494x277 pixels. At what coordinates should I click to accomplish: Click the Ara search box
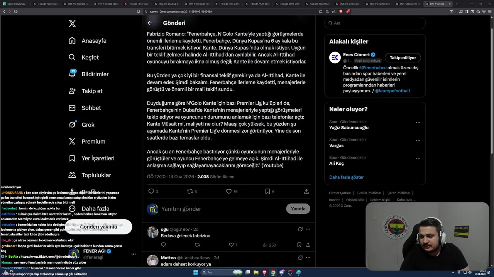click(x=375, y=23)
